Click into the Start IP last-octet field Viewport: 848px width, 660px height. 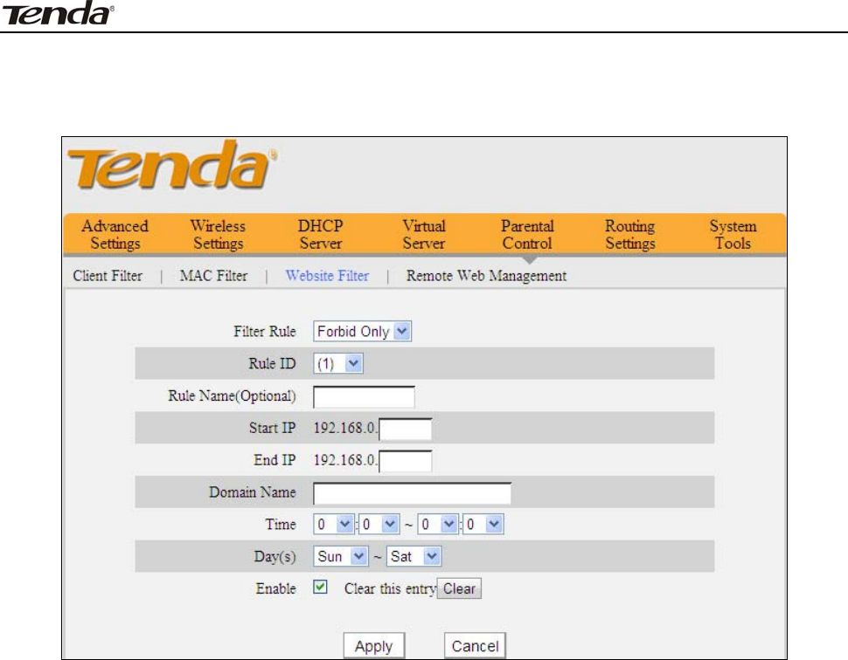click(406, 429)
